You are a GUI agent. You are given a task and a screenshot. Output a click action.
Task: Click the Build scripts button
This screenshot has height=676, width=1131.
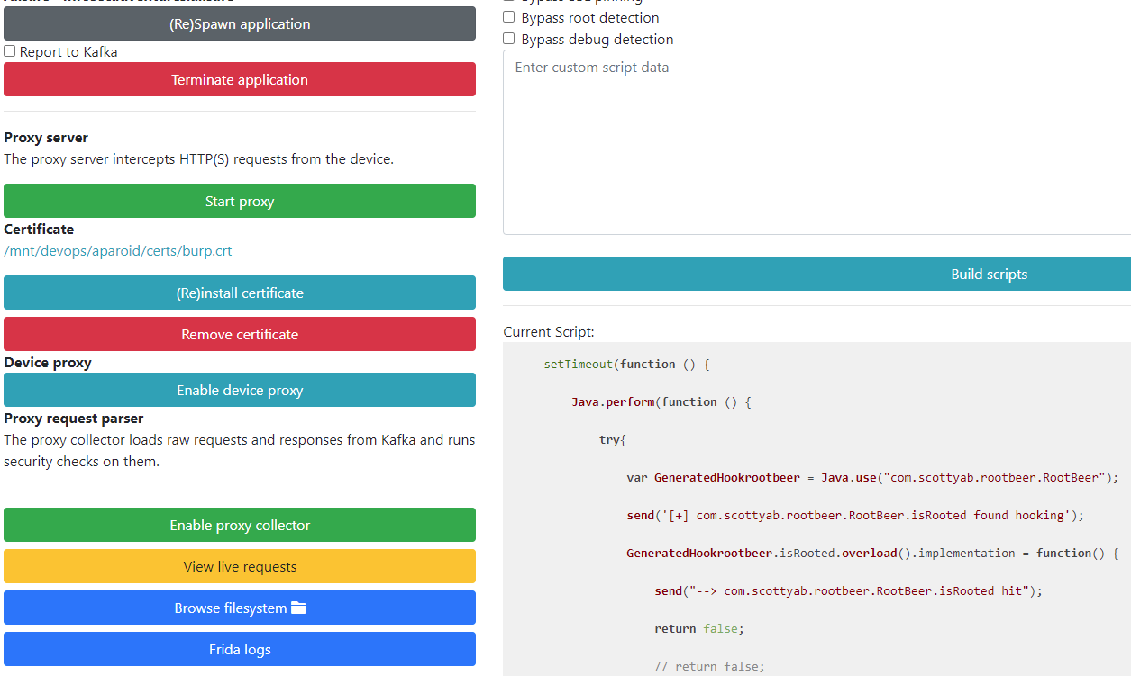tap(989, 275)
